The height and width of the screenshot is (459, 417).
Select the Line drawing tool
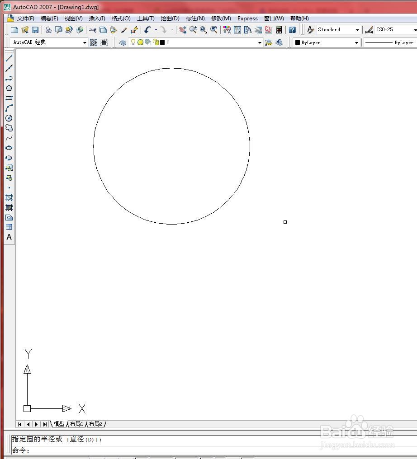tap(9, 58)
